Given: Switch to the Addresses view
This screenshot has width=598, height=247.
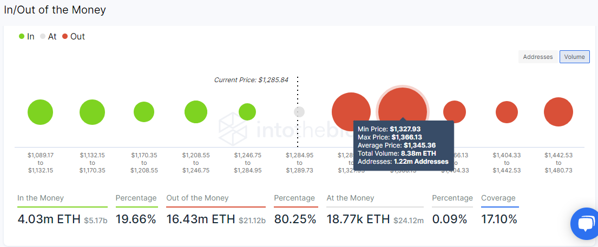Looking at the screenshot, I should (538, 57).
